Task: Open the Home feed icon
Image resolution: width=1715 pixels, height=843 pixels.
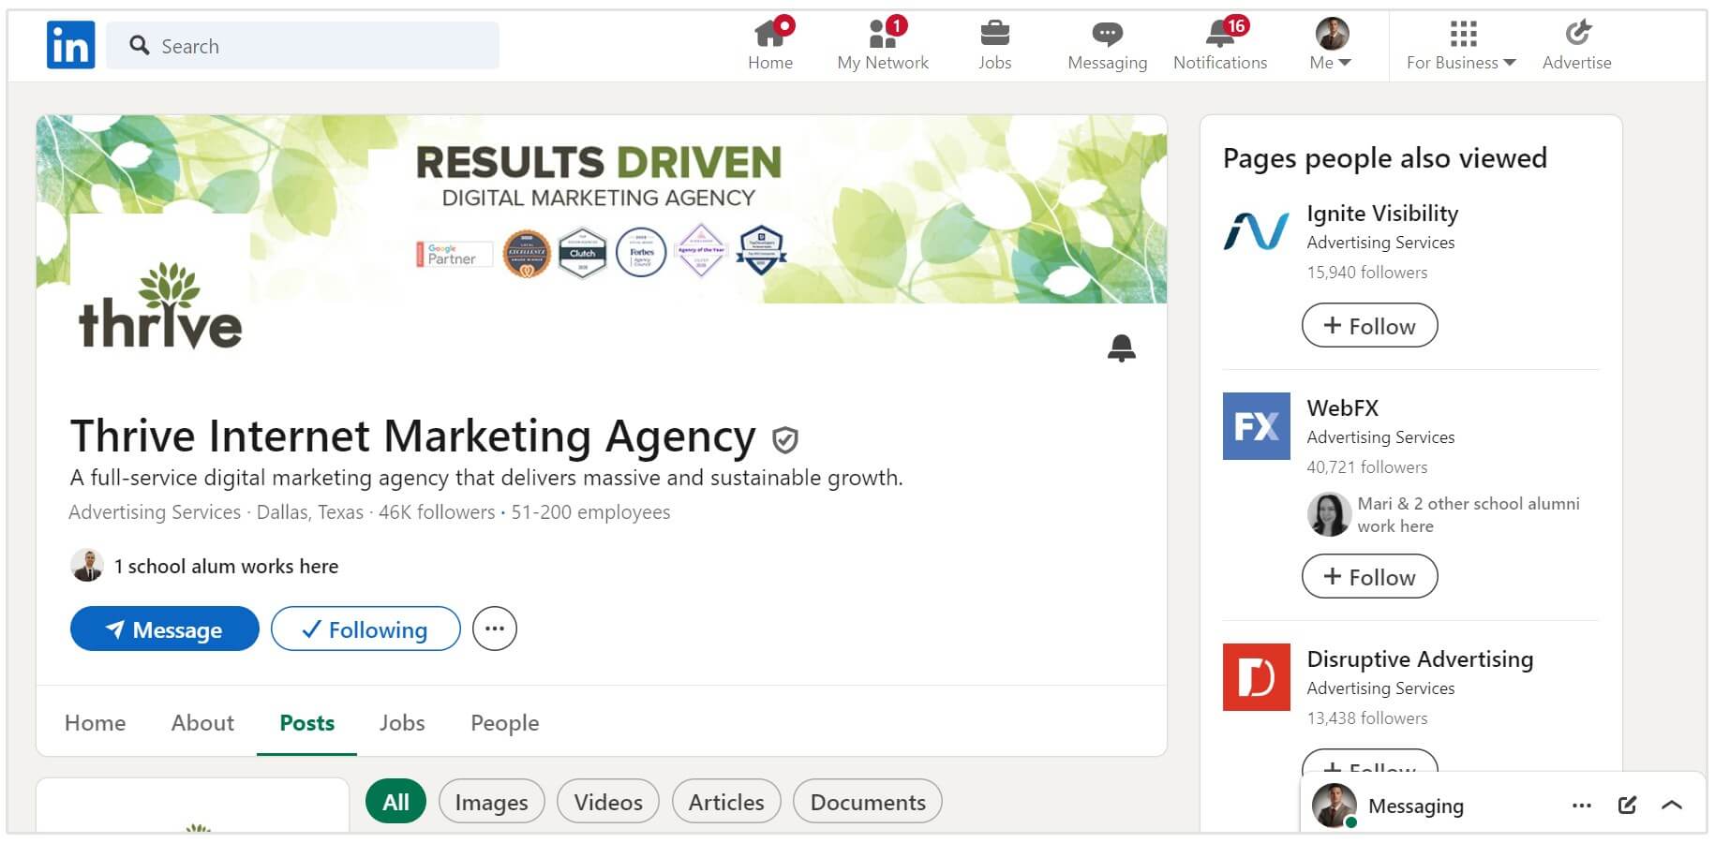Action: 769,35
